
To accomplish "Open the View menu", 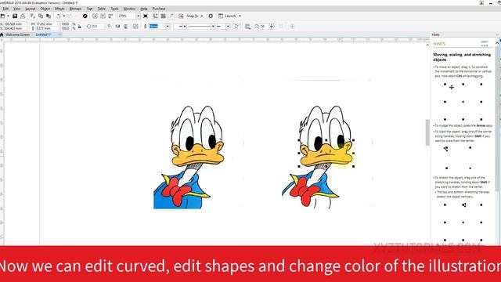I will point(17,9).
